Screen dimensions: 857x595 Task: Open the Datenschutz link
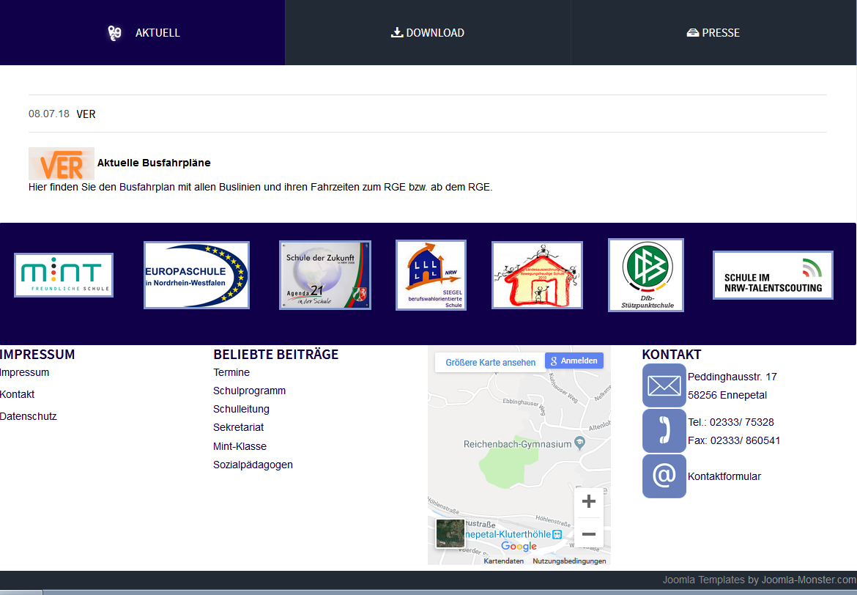pos(29,416)
